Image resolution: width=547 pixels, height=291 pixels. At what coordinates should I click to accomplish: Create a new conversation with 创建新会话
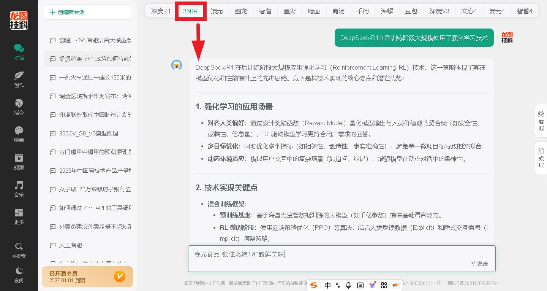point(87,12)
